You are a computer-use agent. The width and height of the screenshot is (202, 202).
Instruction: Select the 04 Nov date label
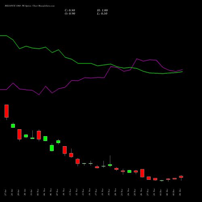pos(44,192)
